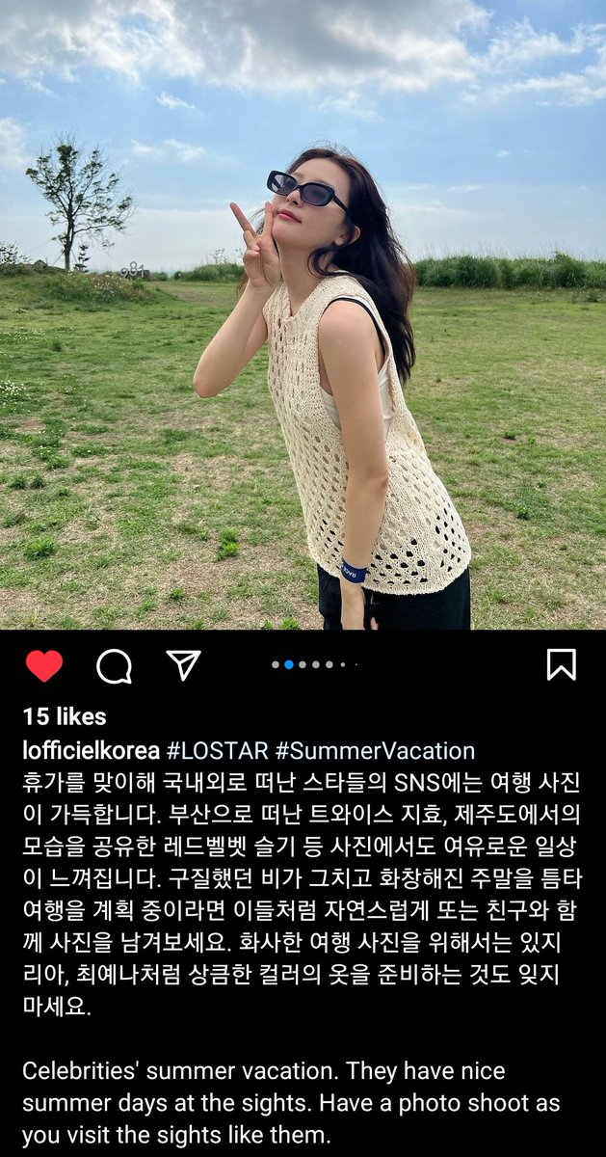Share the post with the paper plane icon

(183, 664)
